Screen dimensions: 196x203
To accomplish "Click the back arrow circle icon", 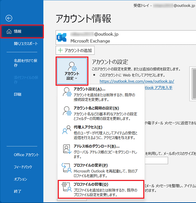I will pos(9,18).
